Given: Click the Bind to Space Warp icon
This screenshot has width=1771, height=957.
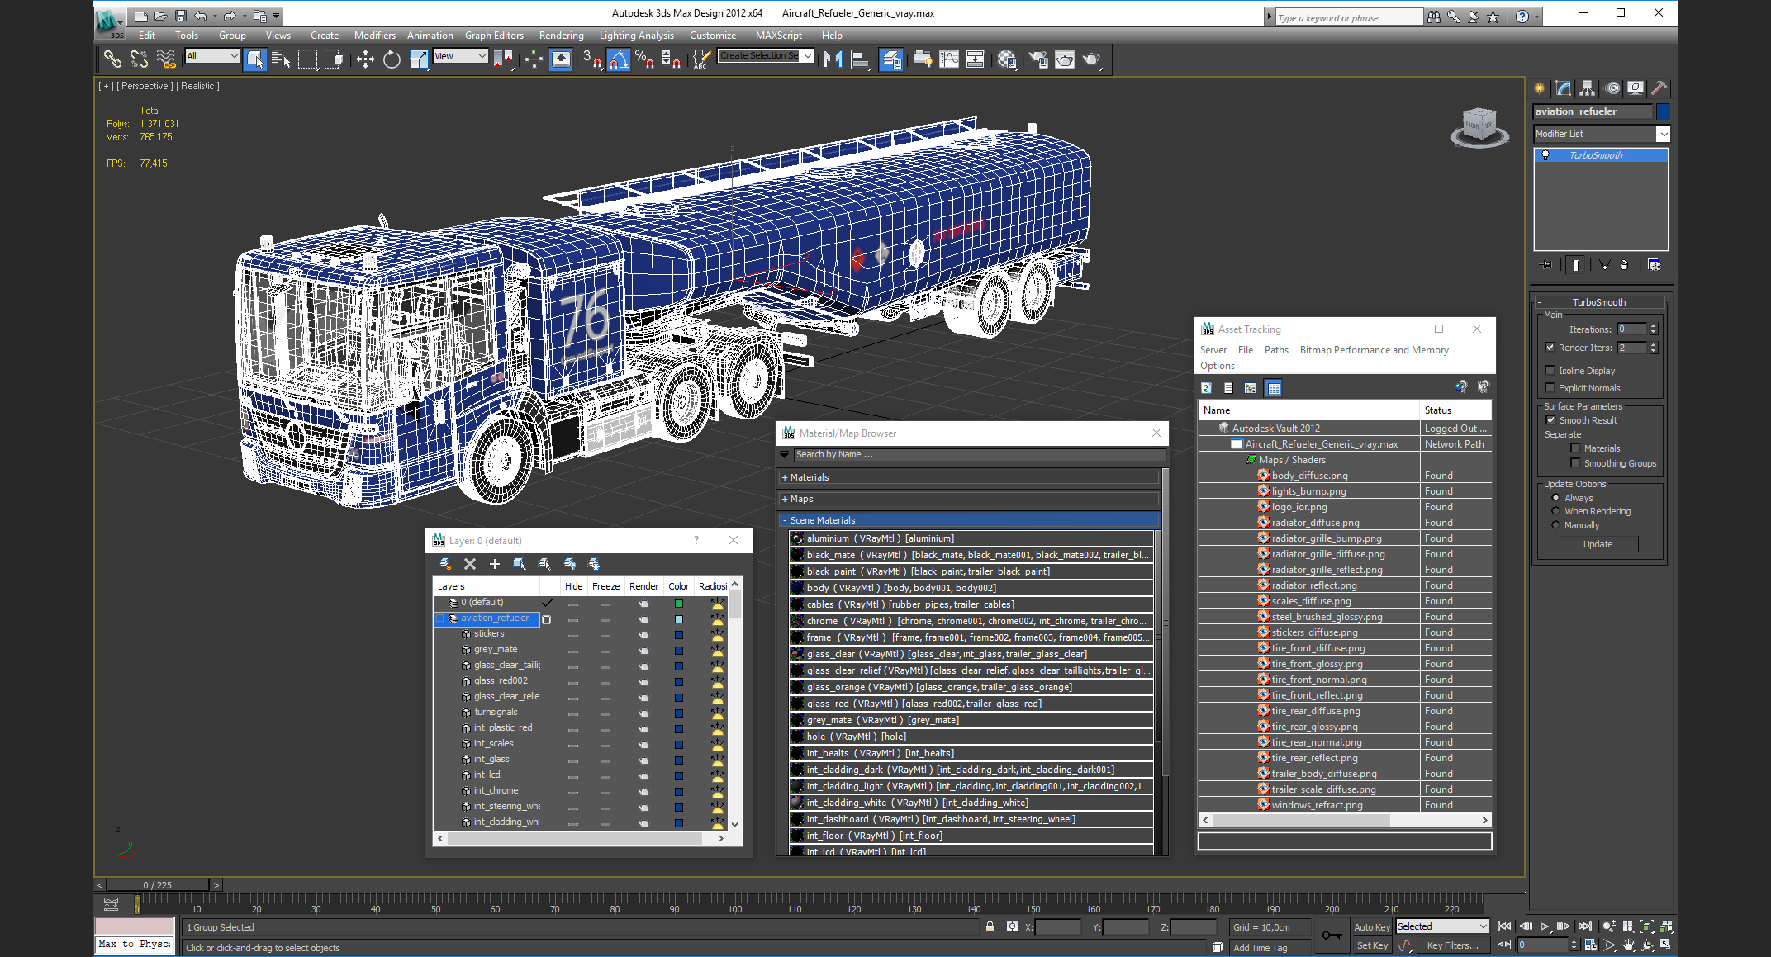Looking at the screenshot, I should (166, 59).
